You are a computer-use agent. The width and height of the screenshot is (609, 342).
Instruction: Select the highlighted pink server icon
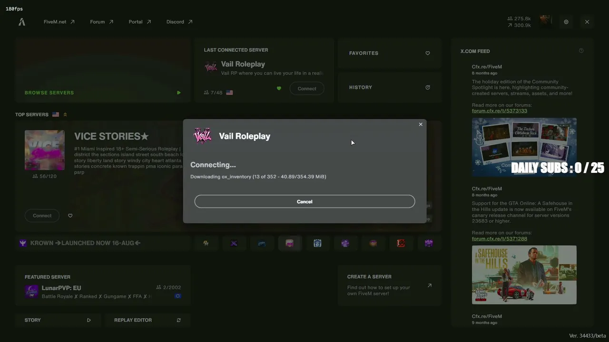(290, 243)
